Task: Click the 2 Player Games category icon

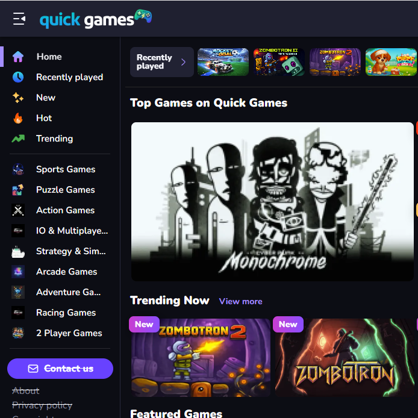Action: click(x=18, y=333)
